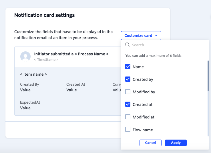
Task: Click the field list scrollbar
Action: (208, 76)
